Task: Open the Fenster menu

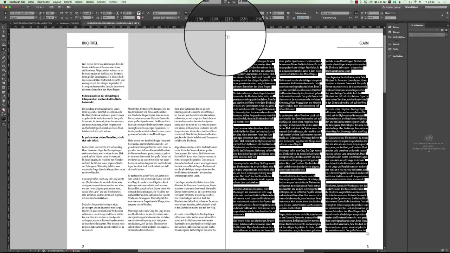Action: pos(113,2)
